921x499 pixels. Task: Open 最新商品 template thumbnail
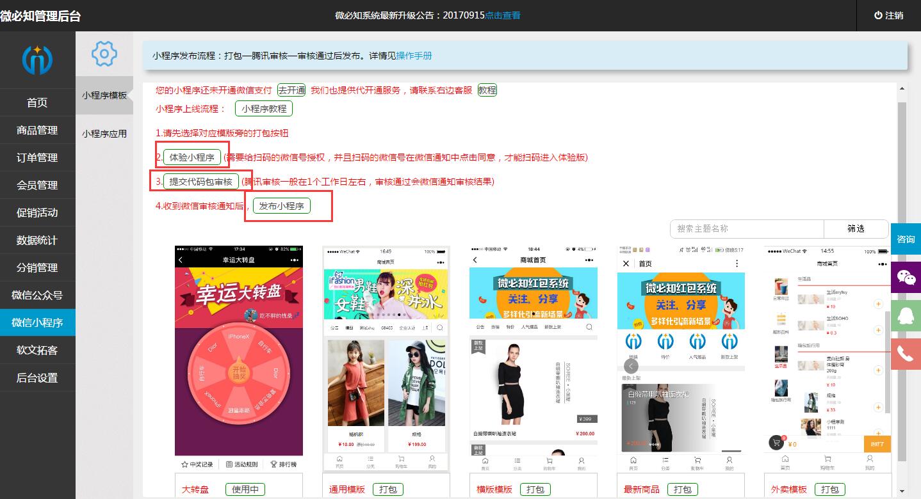pyautogui.click(x=681, y=359)
